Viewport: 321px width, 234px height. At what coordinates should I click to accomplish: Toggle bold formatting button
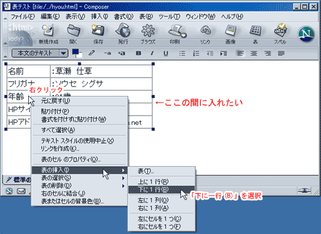[139, 53]
